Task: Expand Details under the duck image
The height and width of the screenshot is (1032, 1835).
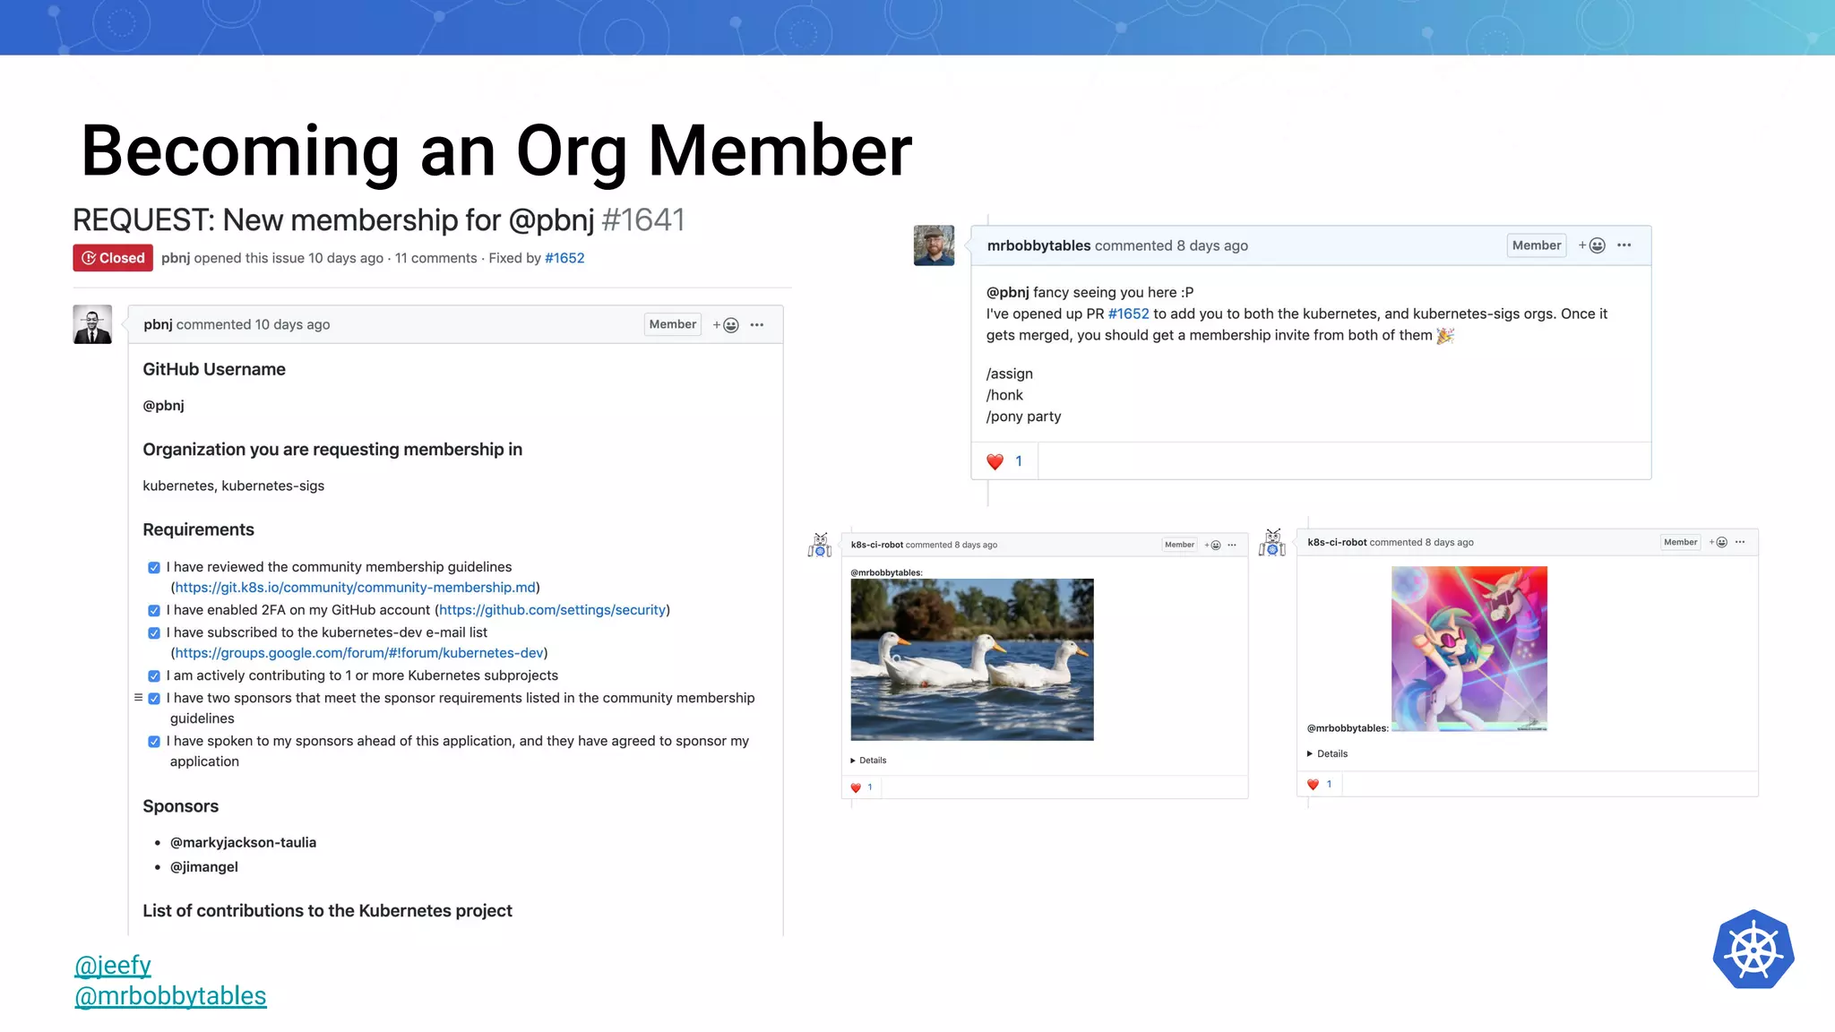Action: [868, 760]
